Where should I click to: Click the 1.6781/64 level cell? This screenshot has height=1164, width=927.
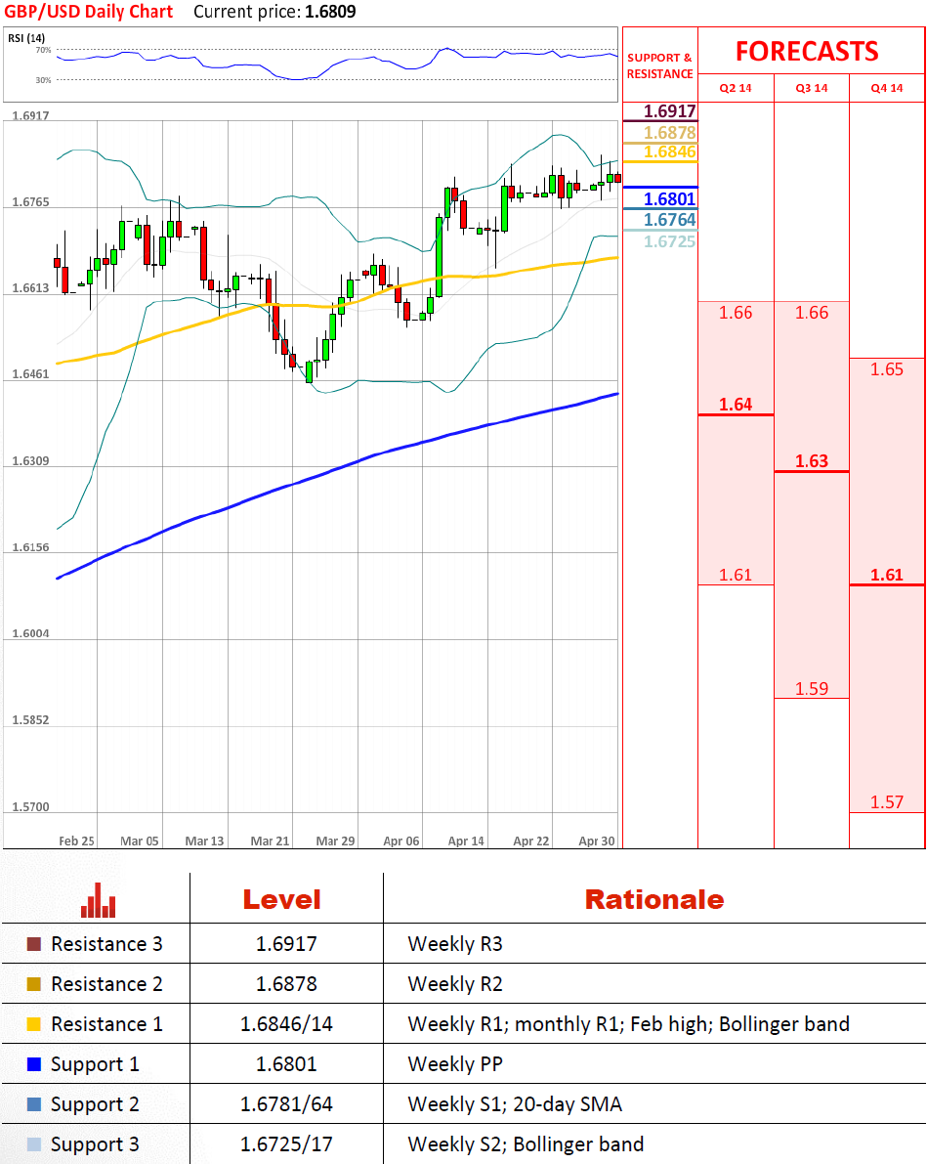286,1104
